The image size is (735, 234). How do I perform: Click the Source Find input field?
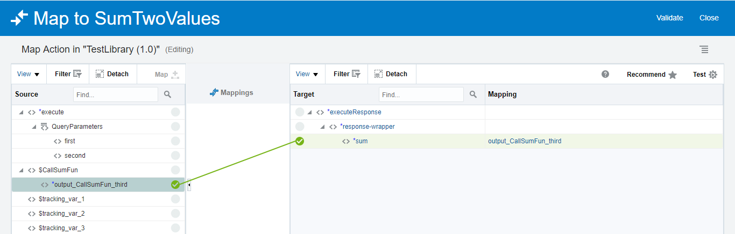115,94
